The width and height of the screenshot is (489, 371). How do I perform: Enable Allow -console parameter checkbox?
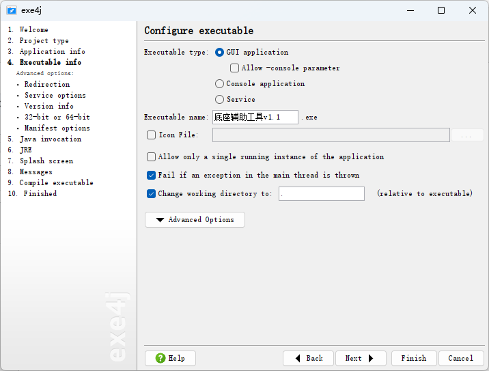click(234, 68)
